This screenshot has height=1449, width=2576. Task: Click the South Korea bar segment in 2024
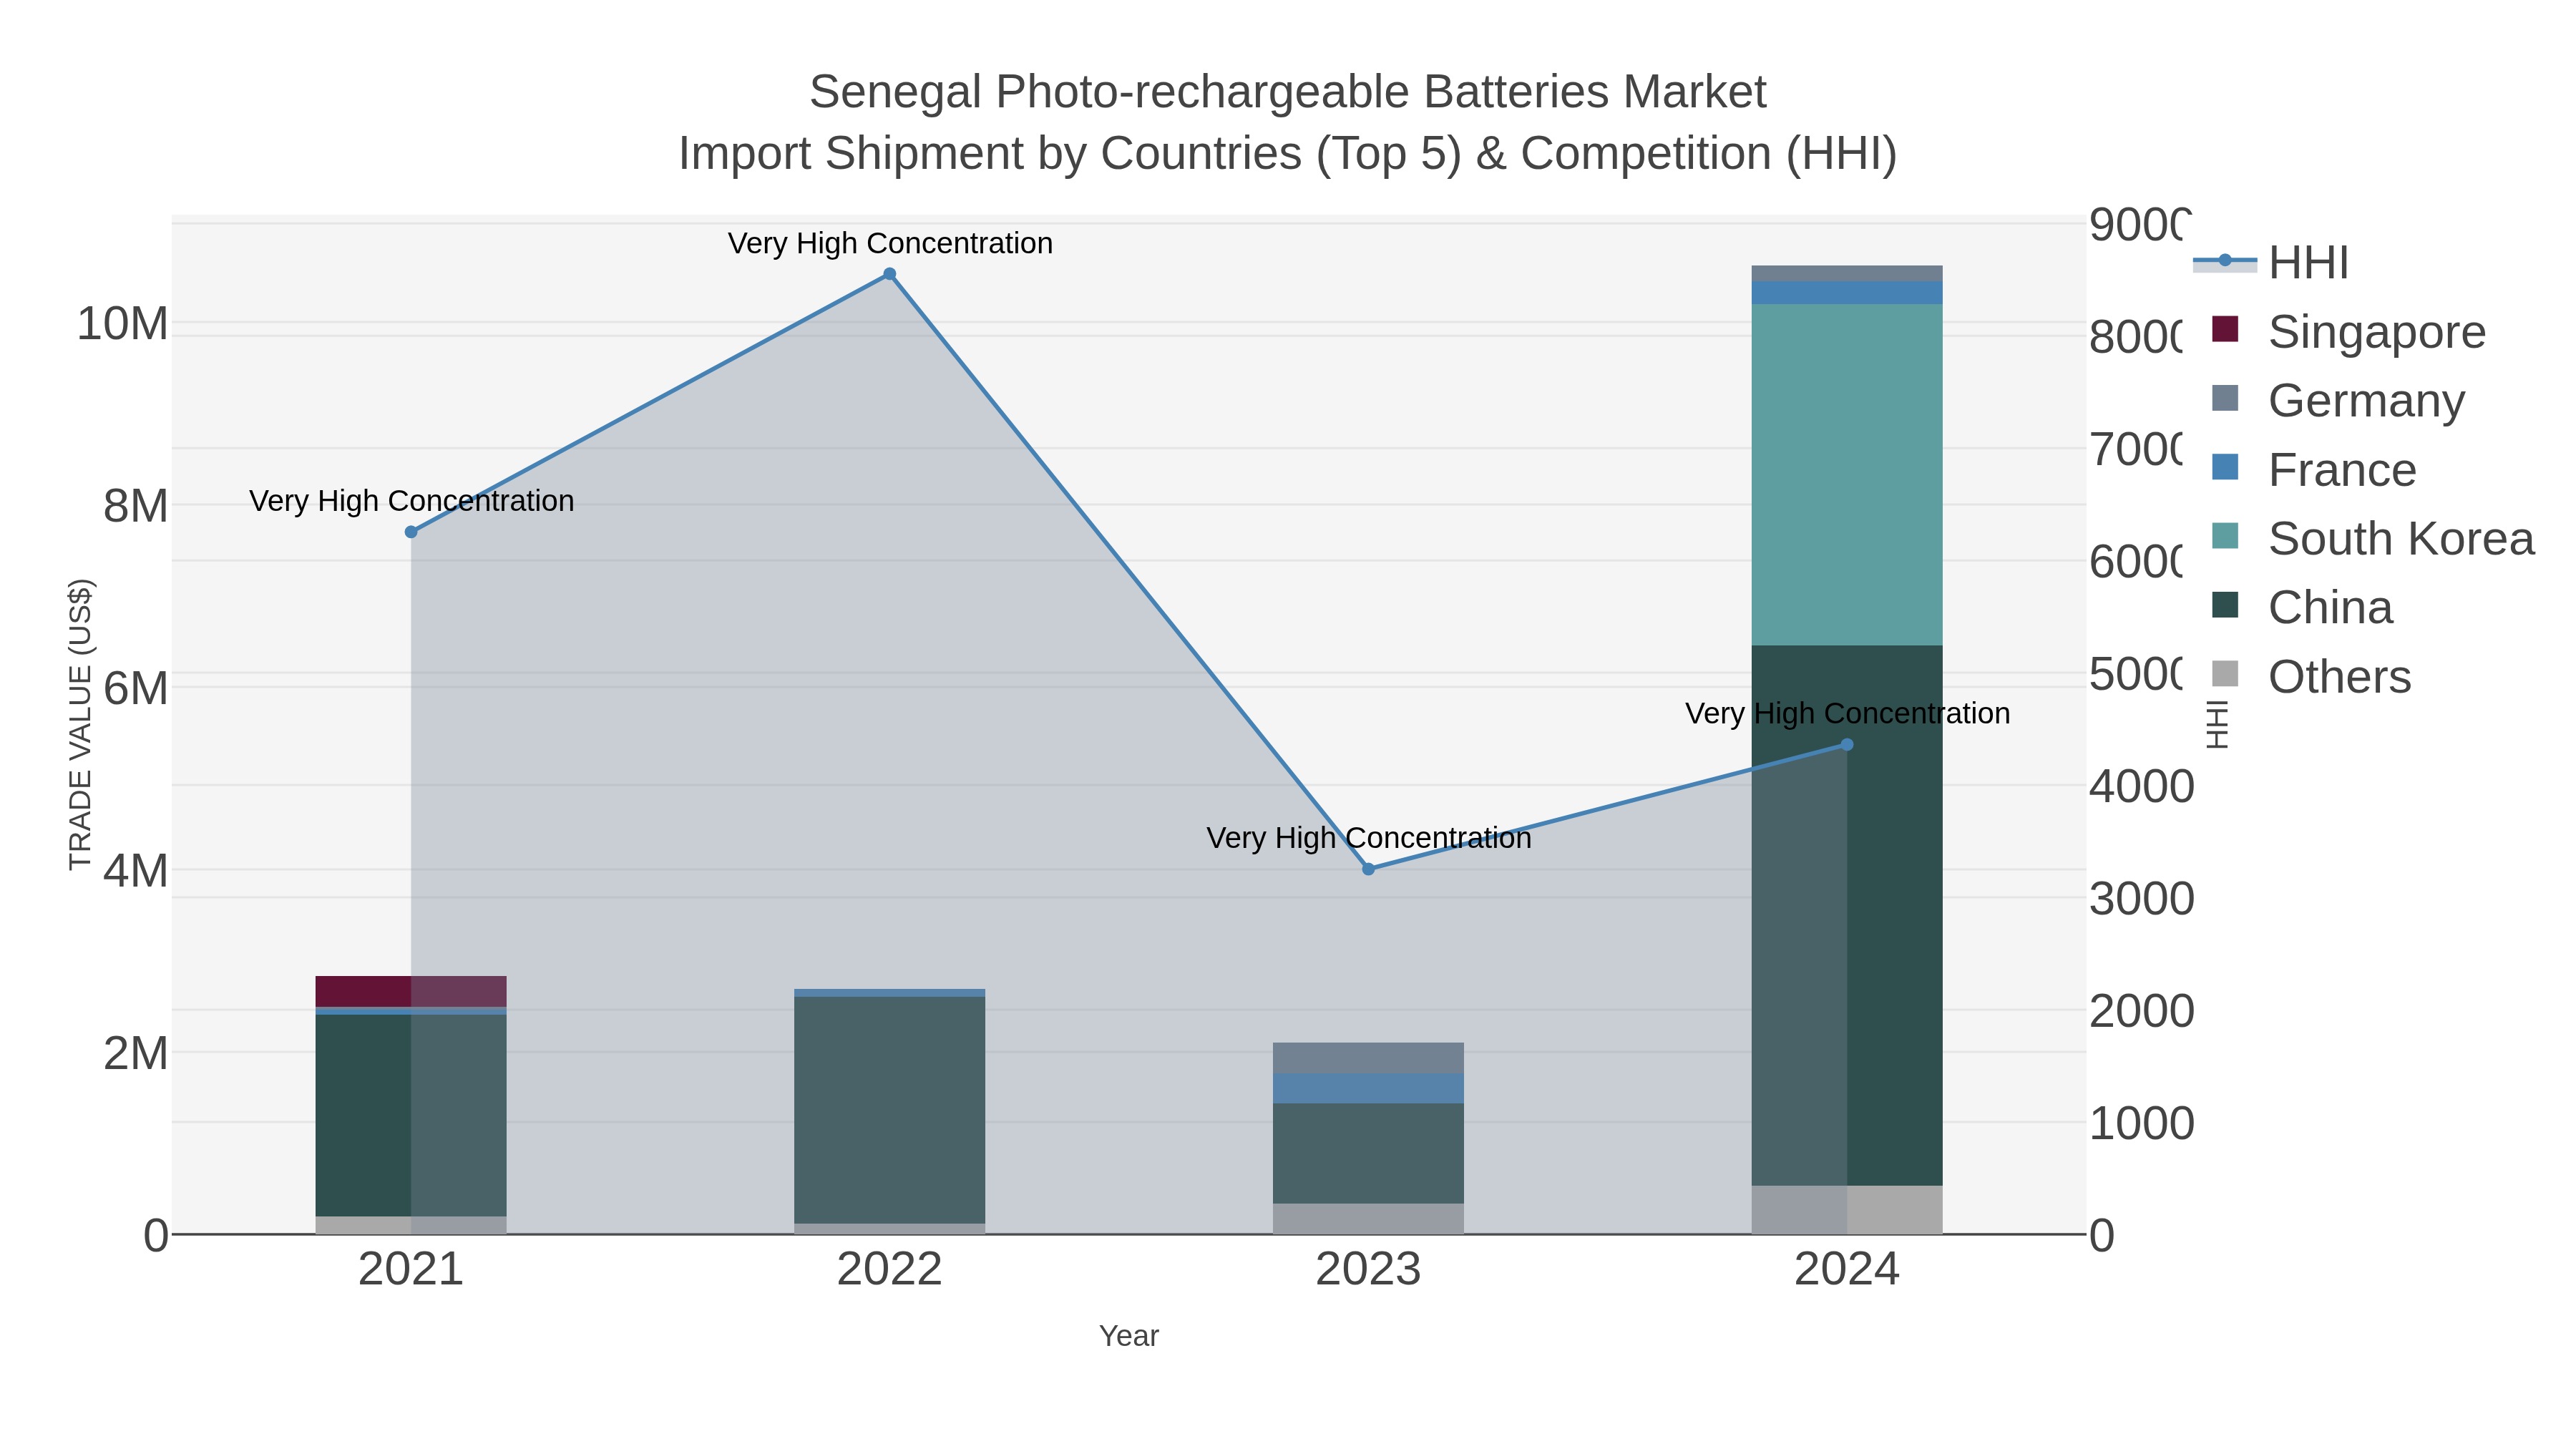[1847, 475]
